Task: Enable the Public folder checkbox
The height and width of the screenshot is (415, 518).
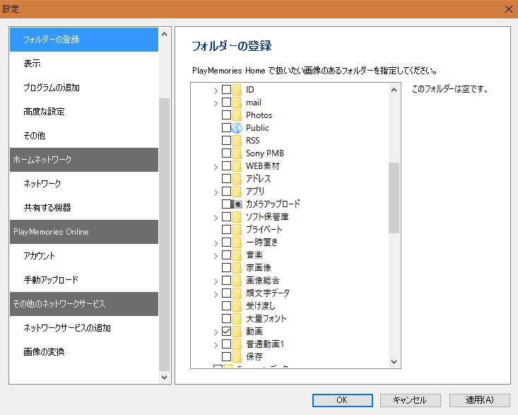Action: 226,127
